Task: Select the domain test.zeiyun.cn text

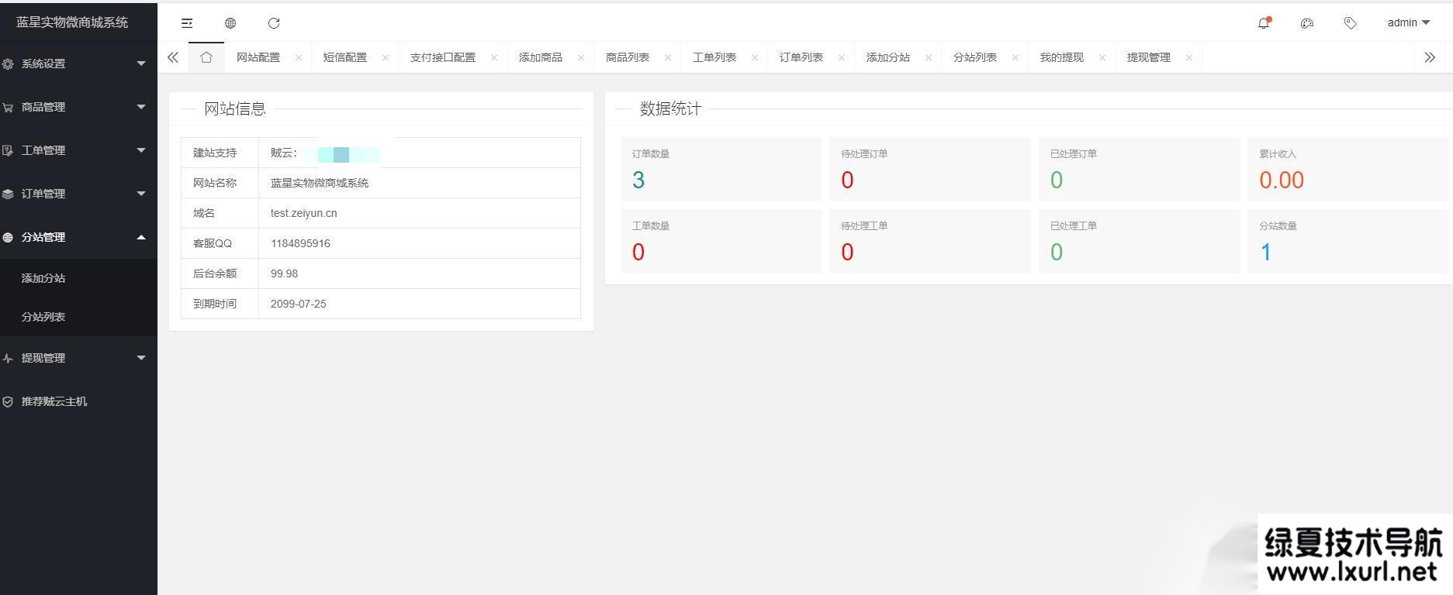Action: (303, 213)
